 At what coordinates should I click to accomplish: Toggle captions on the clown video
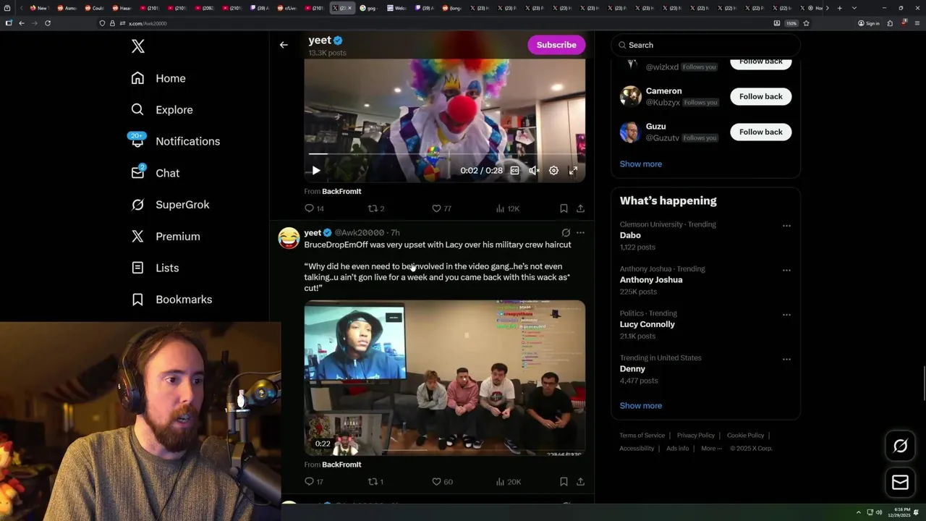514,171
